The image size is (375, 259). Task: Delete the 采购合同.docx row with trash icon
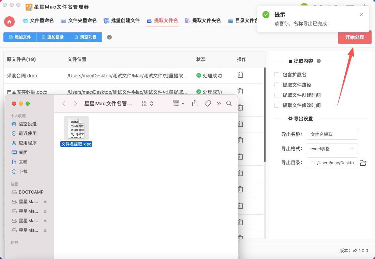click(x=240, y=75)
